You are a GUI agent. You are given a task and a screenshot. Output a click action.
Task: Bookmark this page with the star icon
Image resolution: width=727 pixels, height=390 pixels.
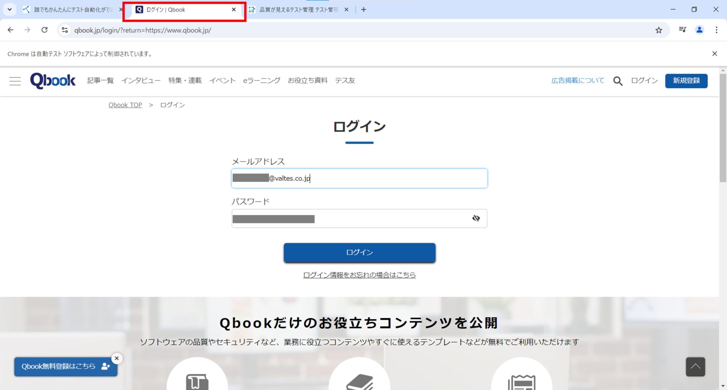[659, 30]
